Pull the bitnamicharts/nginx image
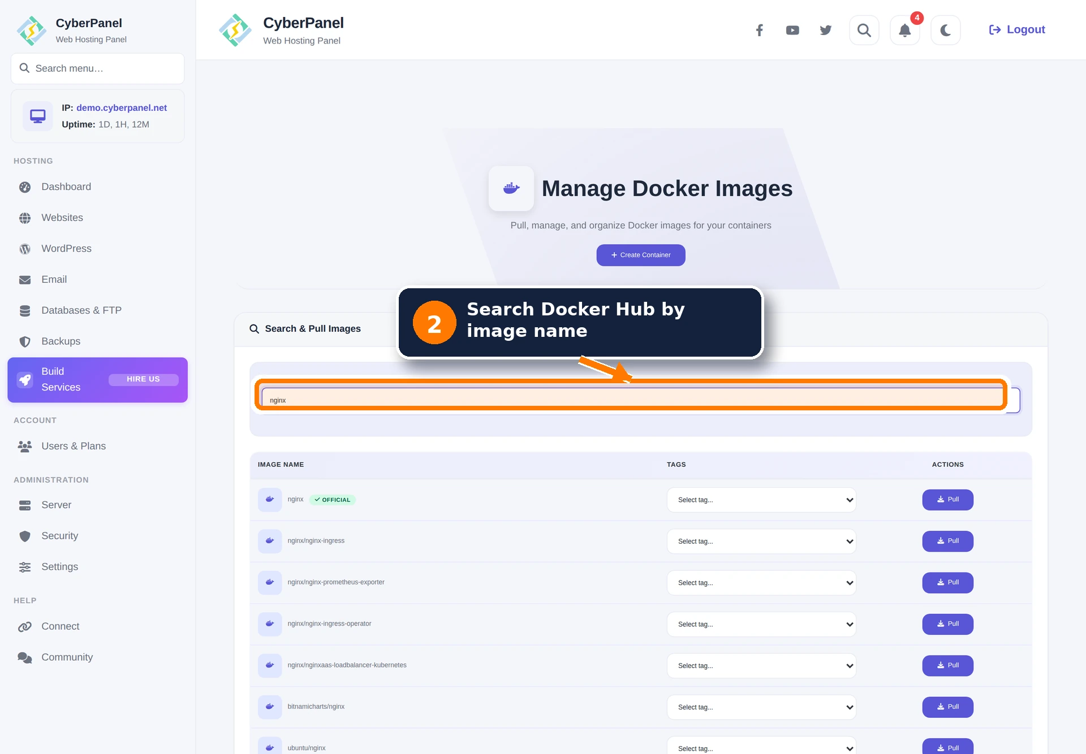 948,707
